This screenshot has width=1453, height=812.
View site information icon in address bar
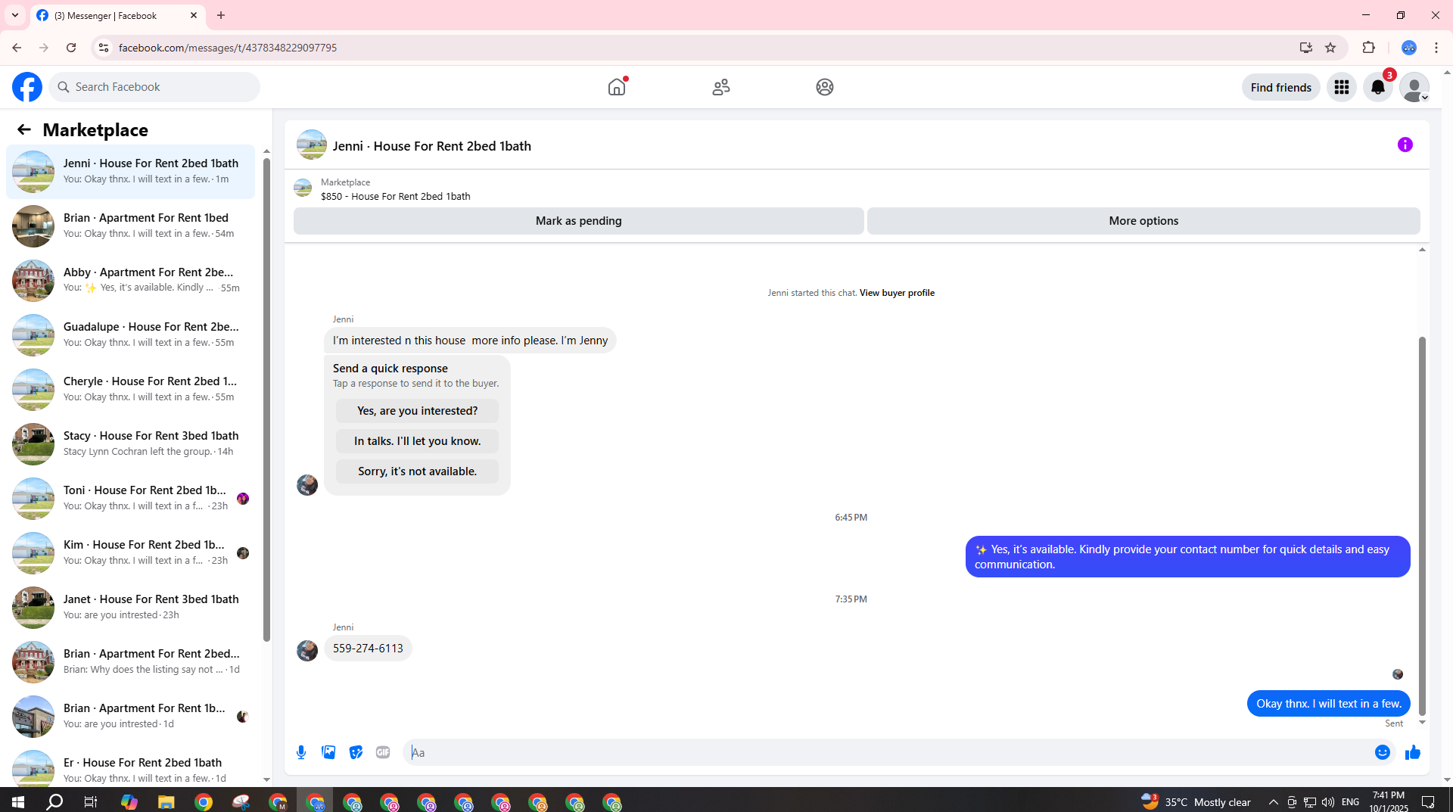(x=104, y=48)
